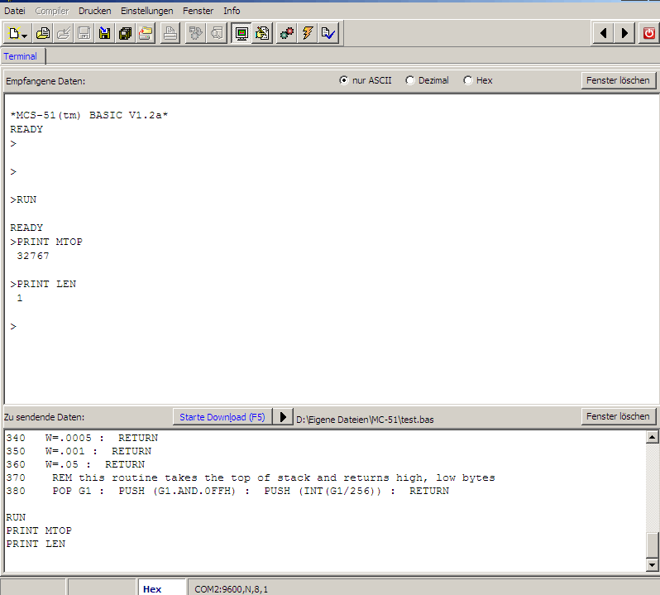Click the open file folder icon
The height and width of the screenshot is (595, 660).
tap(43, 33)
